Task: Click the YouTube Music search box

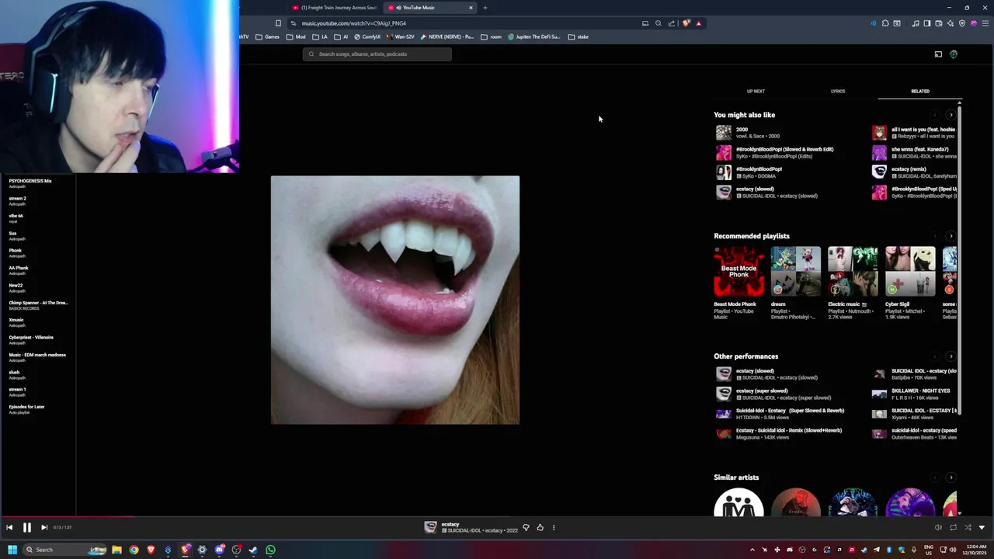Action: pos(377,54)
